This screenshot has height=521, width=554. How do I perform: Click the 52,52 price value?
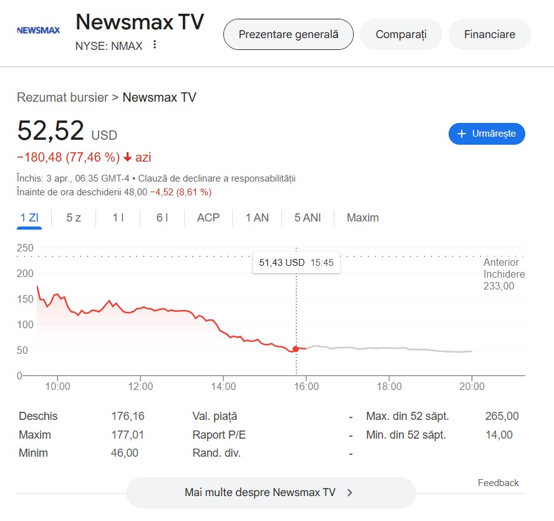point(51,130)
